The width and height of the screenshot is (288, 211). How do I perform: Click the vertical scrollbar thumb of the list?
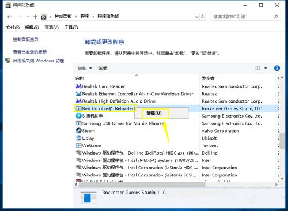[x=282, y=141]
